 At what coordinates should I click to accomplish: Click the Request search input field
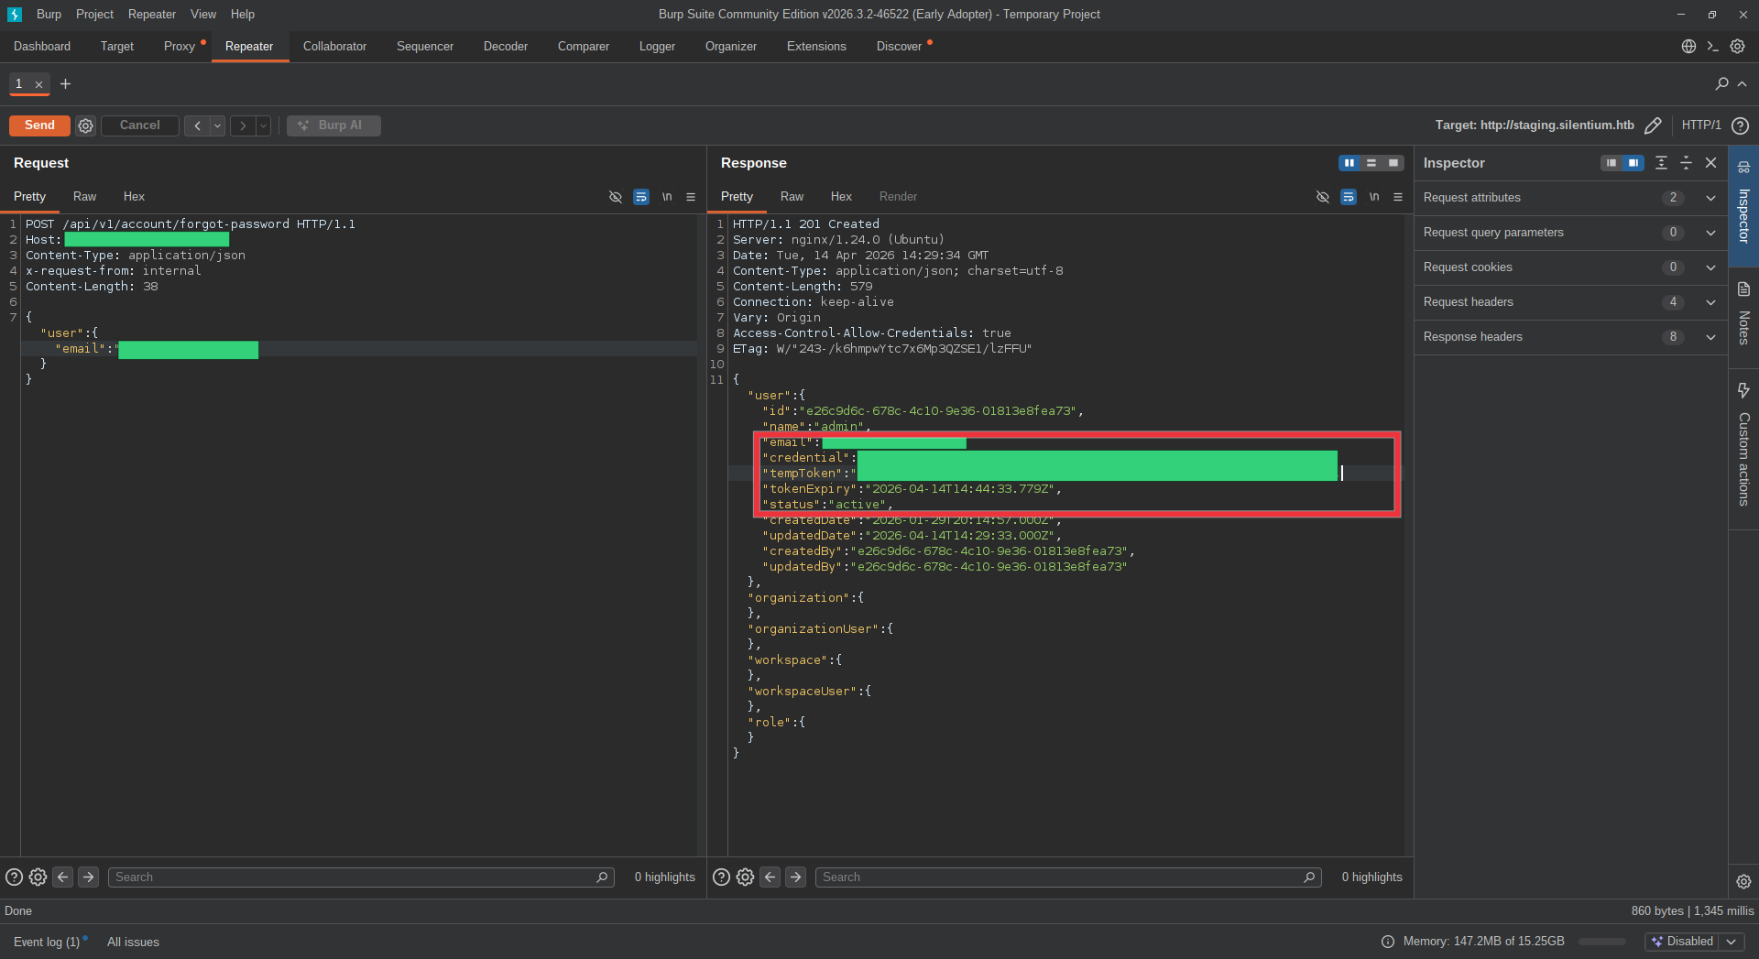click(x=361, y=877)
